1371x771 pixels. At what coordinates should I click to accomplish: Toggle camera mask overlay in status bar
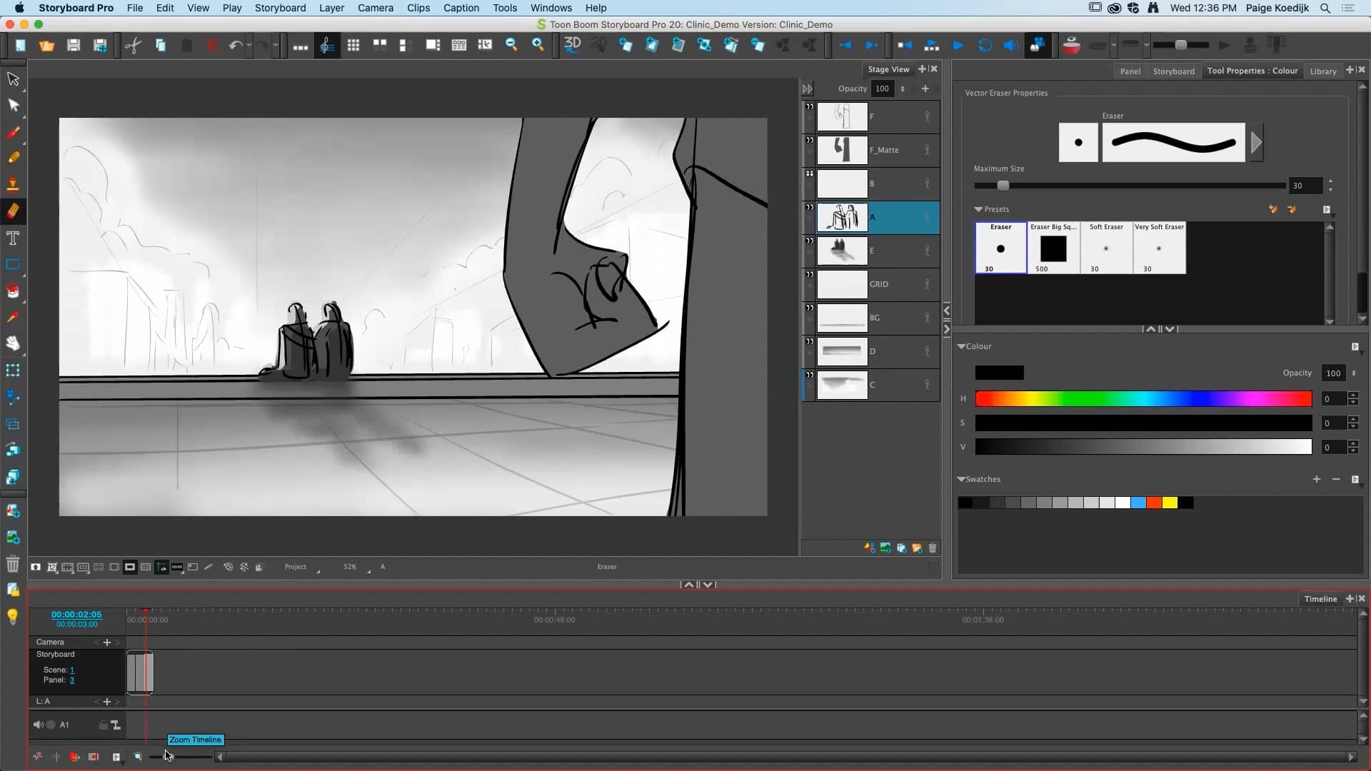click(x=131, y=567)
